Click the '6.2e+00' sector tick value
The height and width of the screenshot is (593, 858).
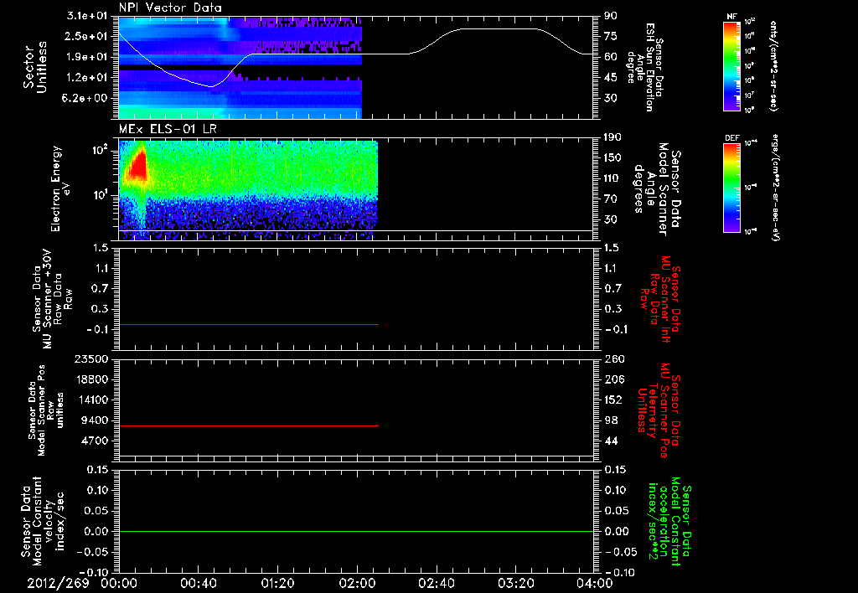(86, 98)
